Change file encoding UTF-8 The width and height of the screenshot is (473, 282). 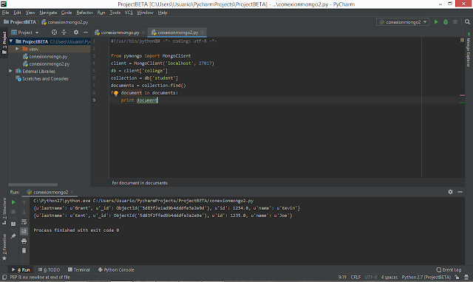click(371, 277)
